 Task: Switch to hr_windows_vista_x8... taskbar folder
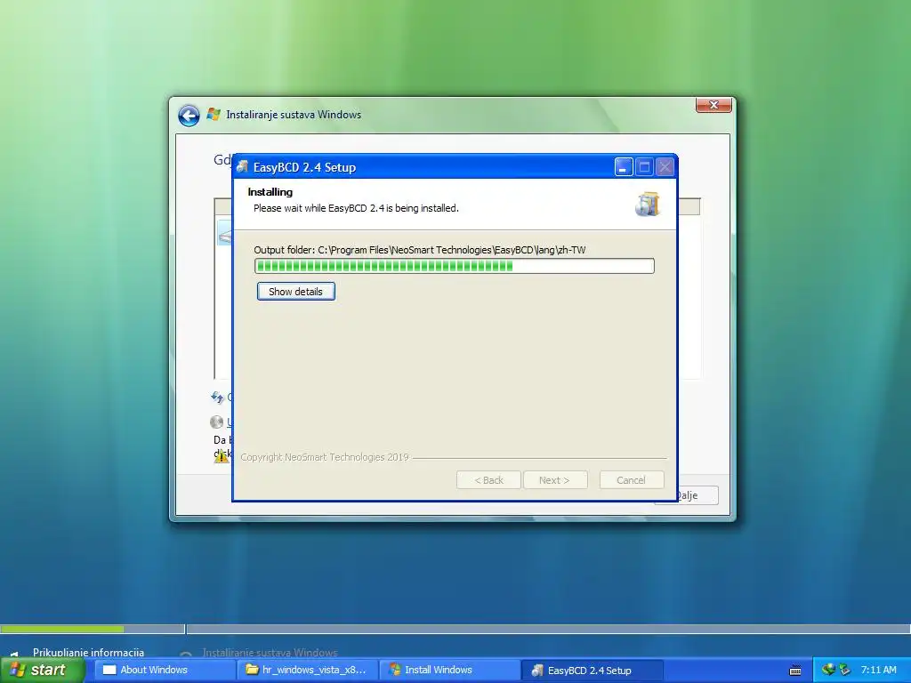tap(307, 670)
